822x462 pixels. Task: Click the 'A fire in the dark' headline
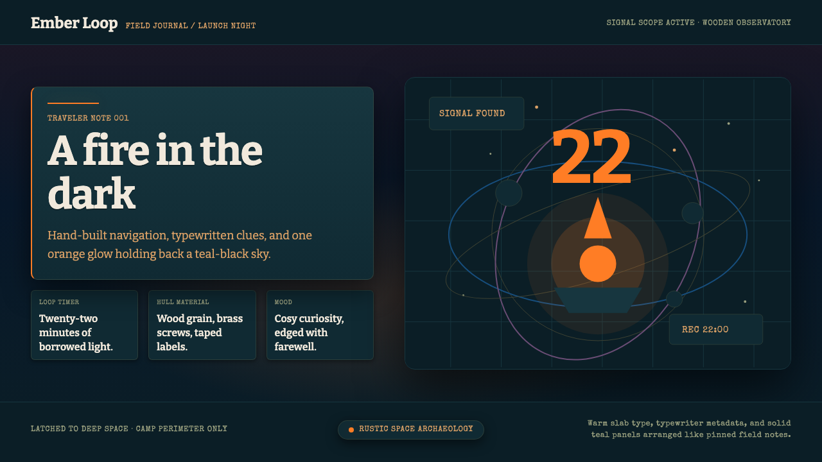coord(155,172)
